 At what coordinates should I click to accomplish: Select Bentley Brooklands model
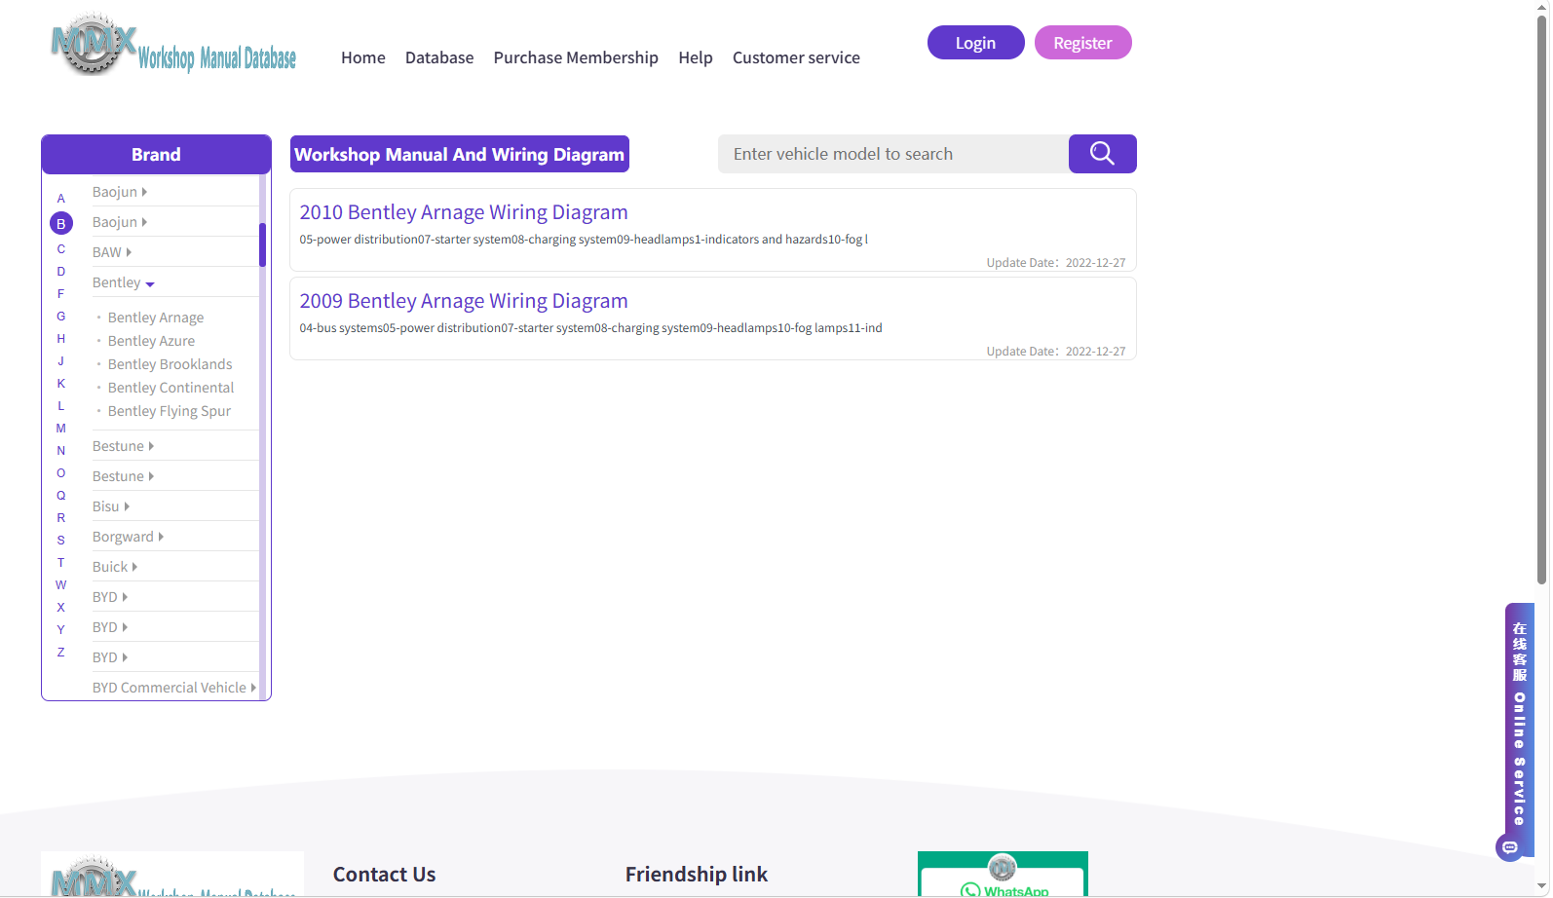click(x=170, y=364)
